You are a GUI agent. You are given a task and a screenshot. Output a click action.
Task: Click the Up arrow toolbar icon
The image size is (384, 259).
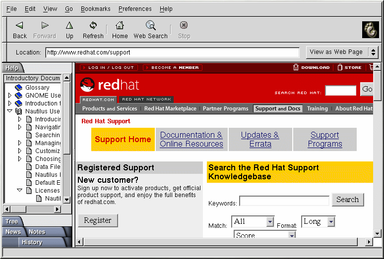pyautogui.click(x=69, y=26)
